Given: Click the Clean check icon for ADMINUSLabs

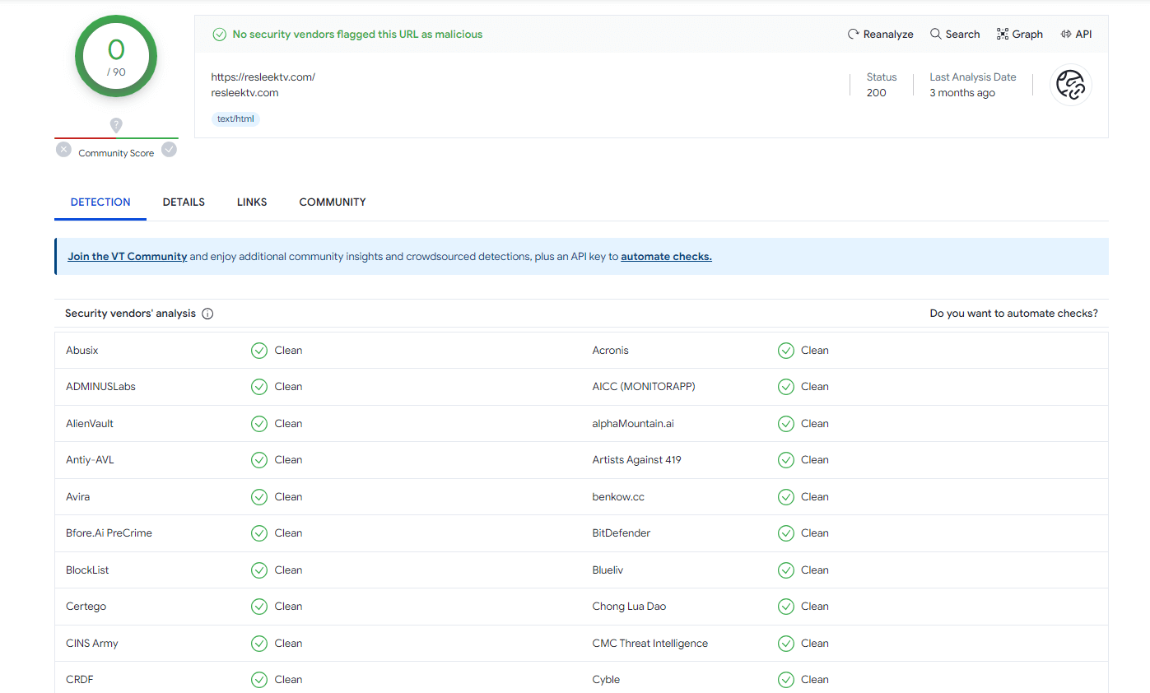Looking at the screenshot, I should click(x=259, y=387).
